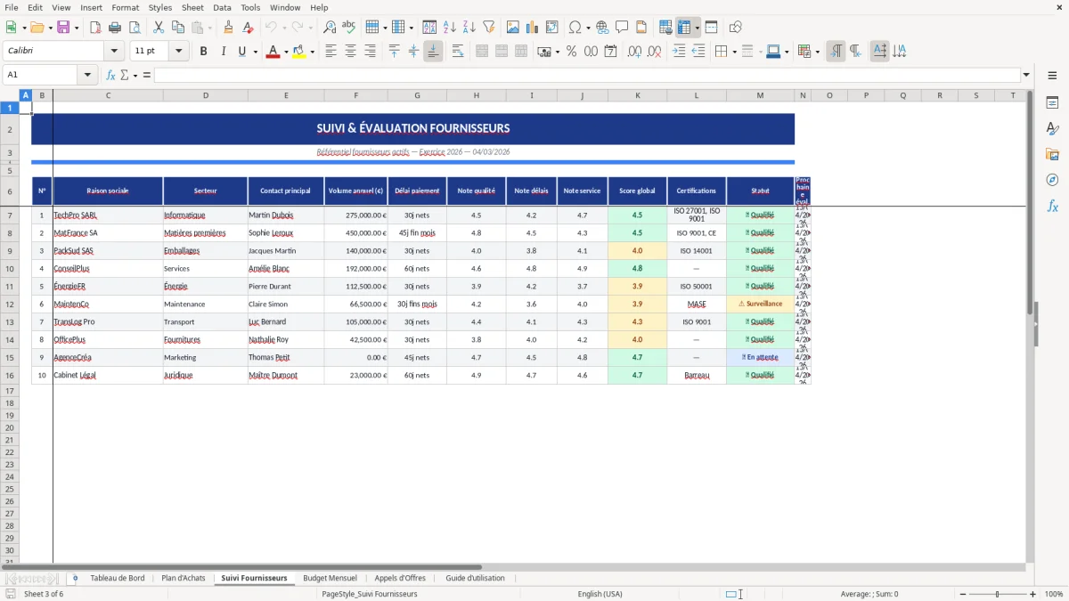Click row 12 header
Image resolution: width=1069 pixels, height=601 pixels.
(x=10, y=304)
